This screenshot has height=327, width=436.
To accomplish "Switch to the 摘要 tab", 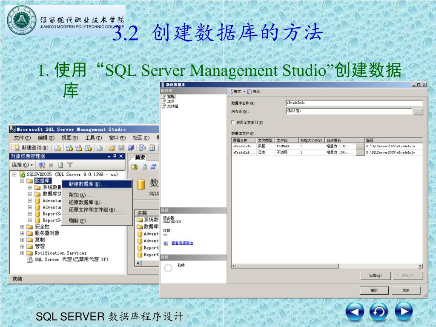I will (140, 158).
